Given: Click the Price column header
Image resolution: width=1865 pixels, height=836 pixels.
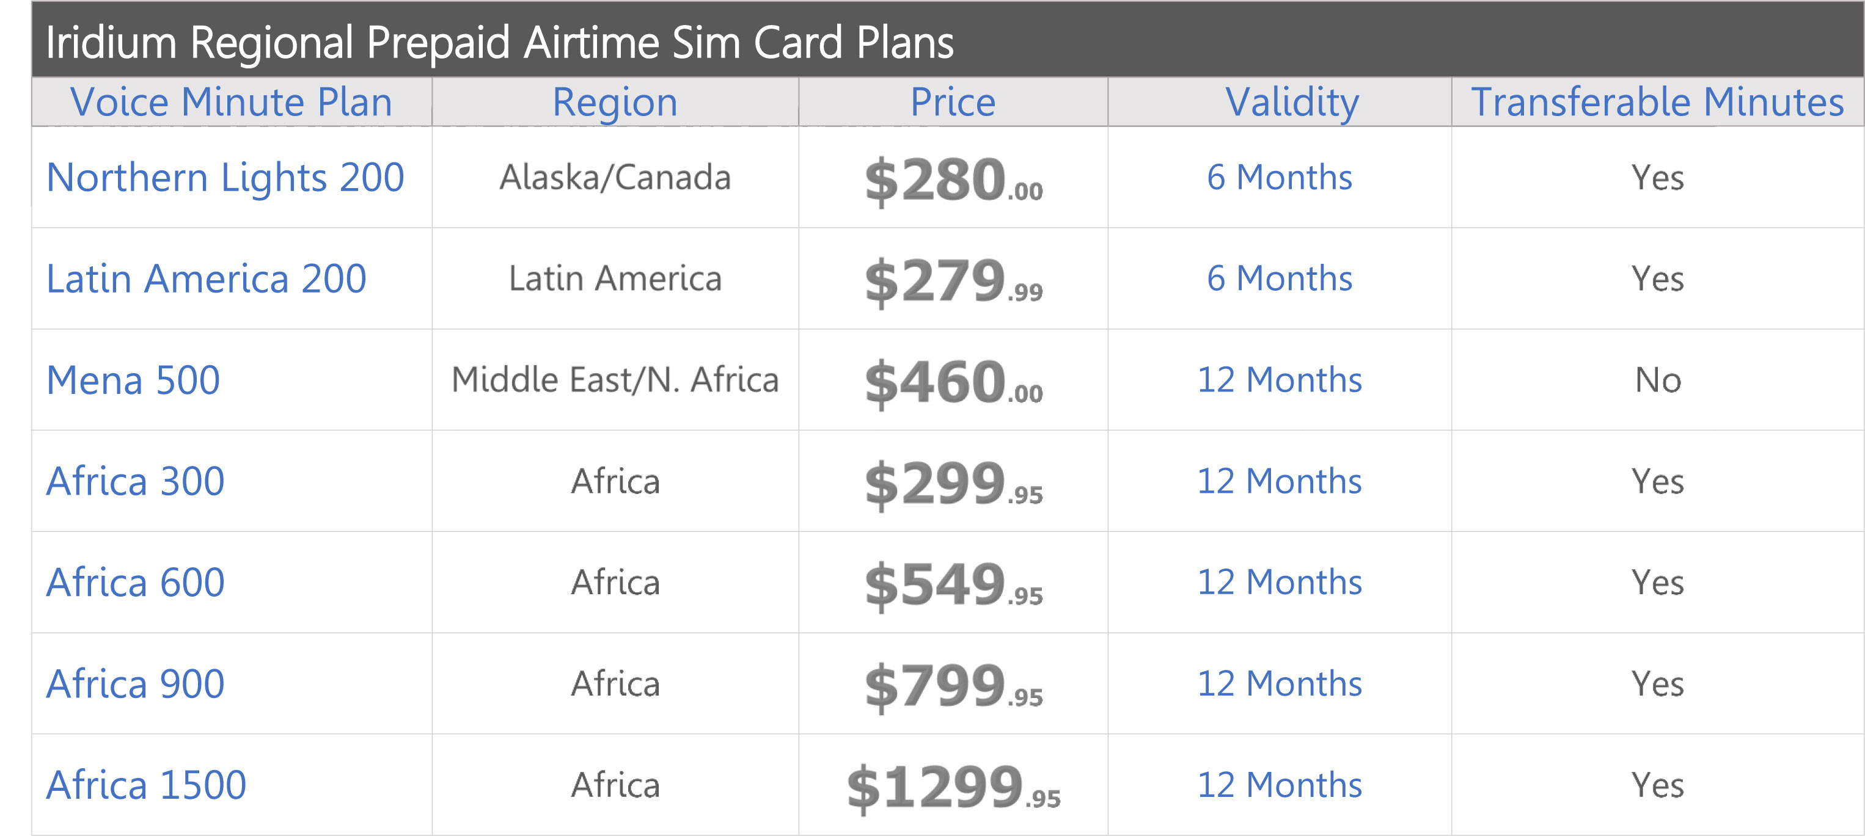Looking at the screenshot, I should pyautogui.click(x=953, y=102).
